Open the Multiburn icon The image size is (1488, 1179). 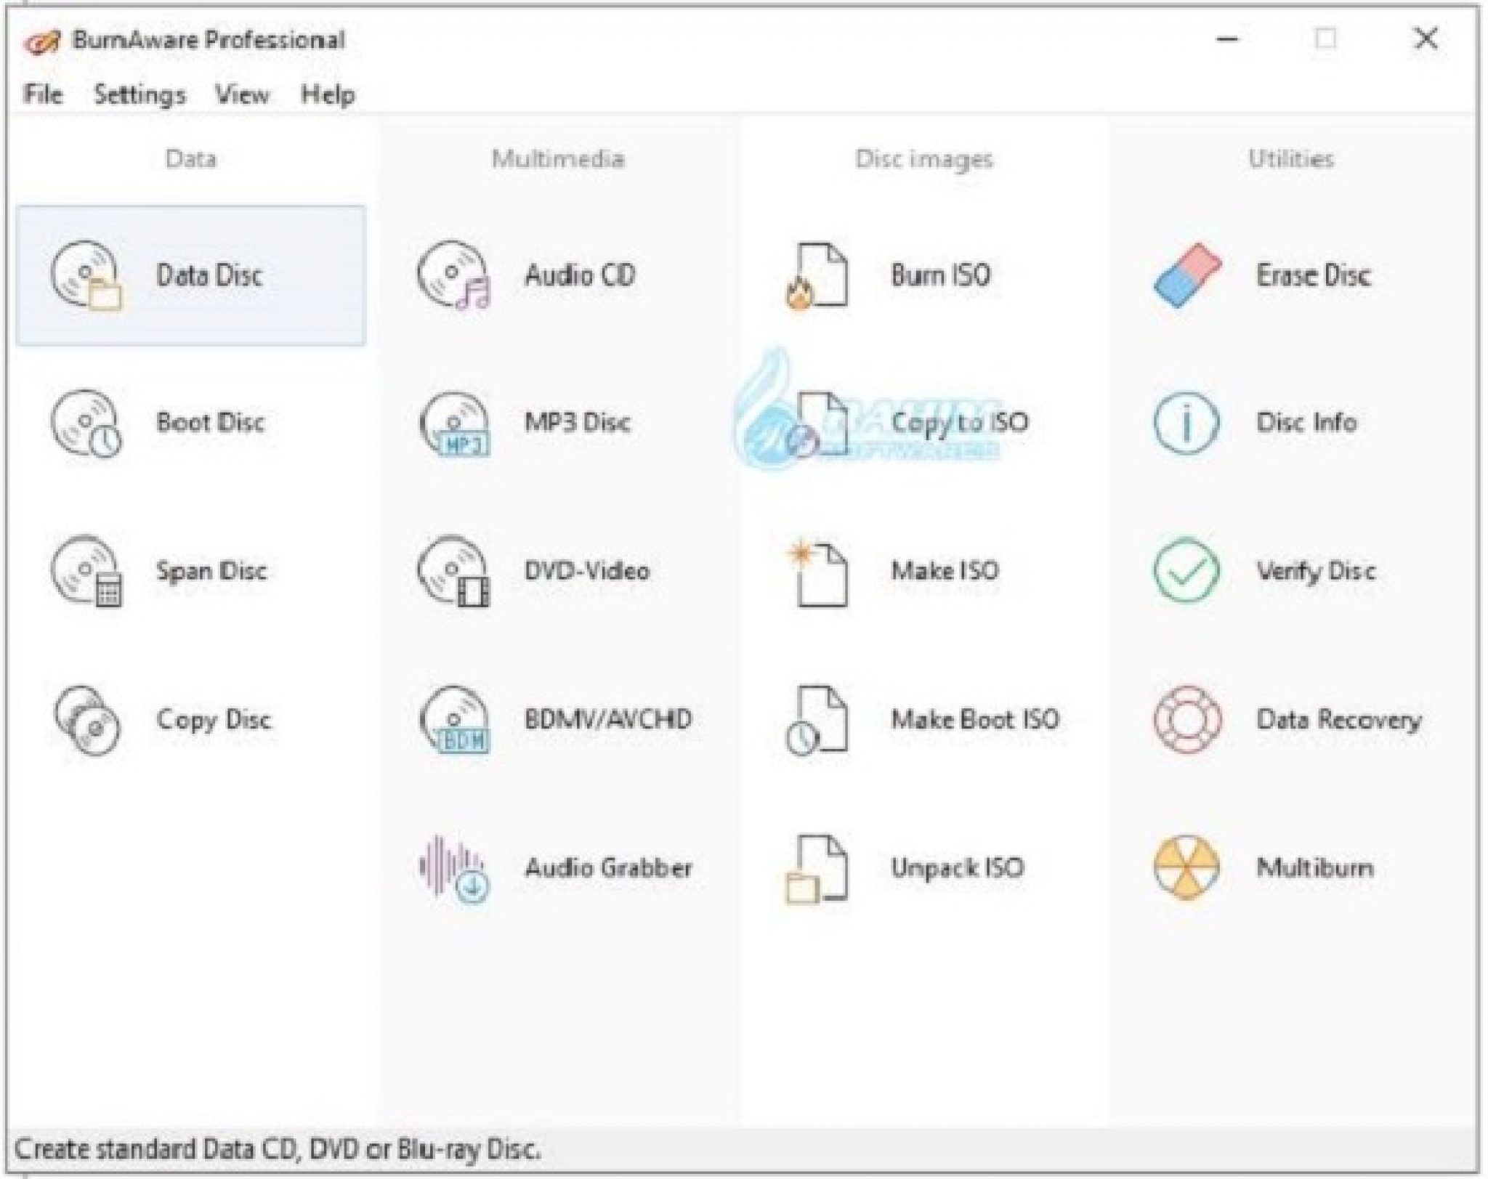click(x=1186, y=867)
